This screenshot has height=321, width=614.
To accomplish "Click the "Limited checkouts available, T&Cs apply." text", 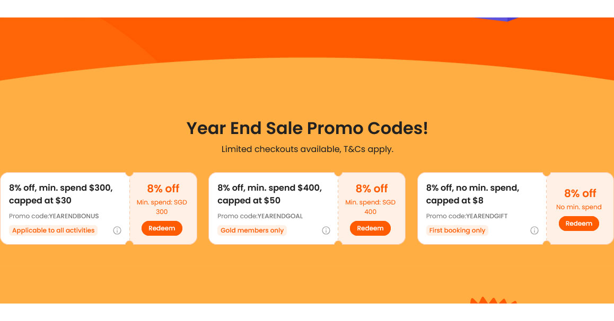I will click(308, 149).
